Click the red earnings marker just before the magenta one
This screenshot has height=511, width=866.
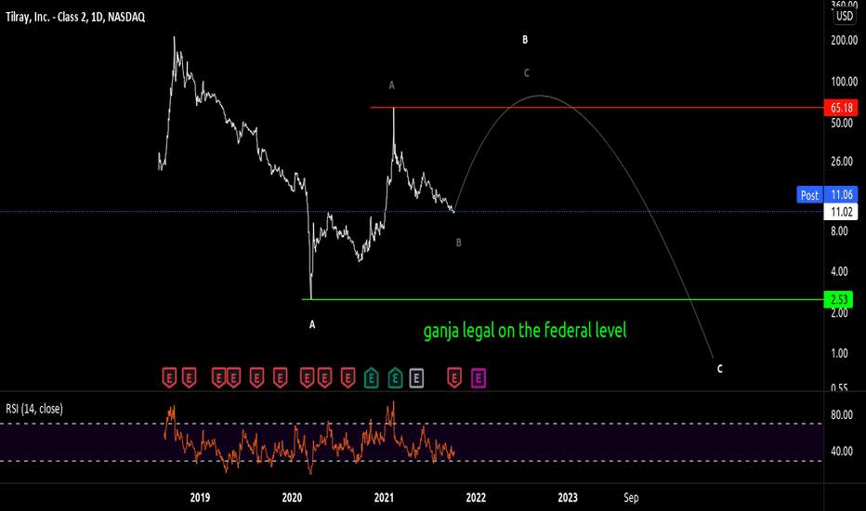click(x=454, y=378)
